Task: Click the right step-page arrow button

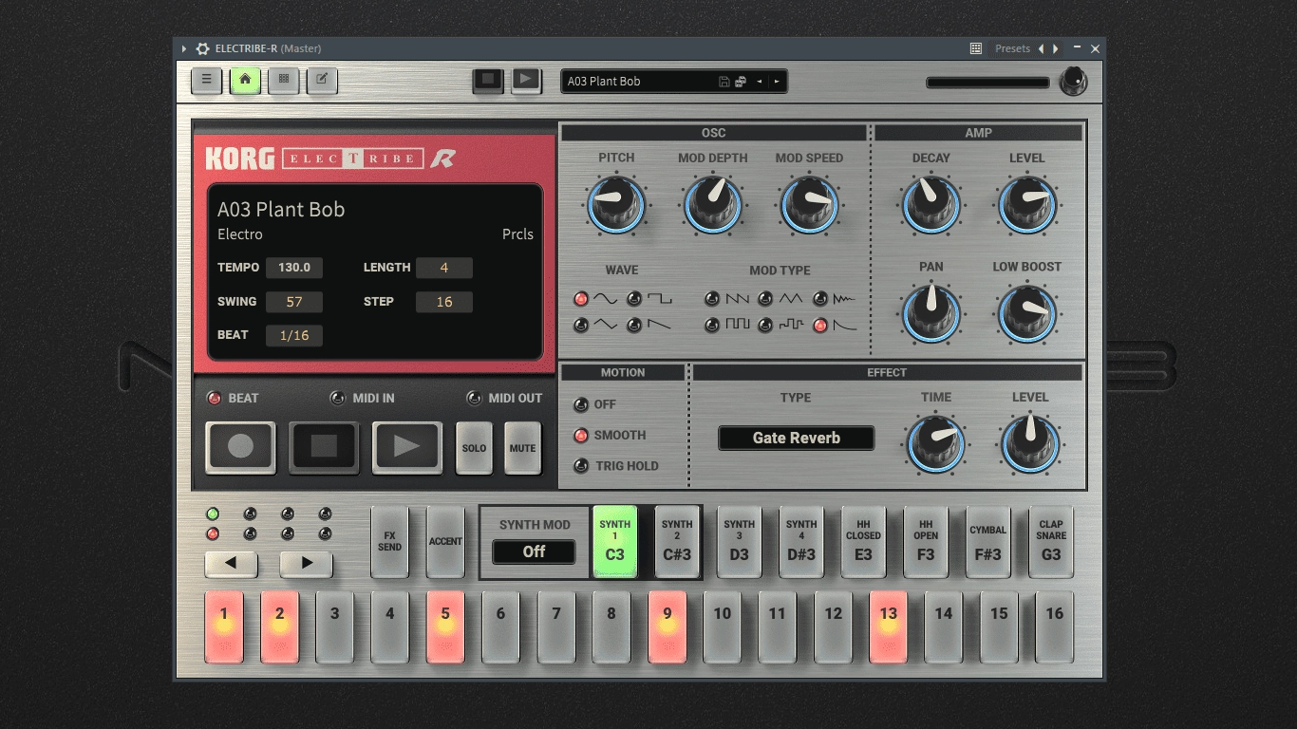Action: pyautogui.click(x=306, y=563)
